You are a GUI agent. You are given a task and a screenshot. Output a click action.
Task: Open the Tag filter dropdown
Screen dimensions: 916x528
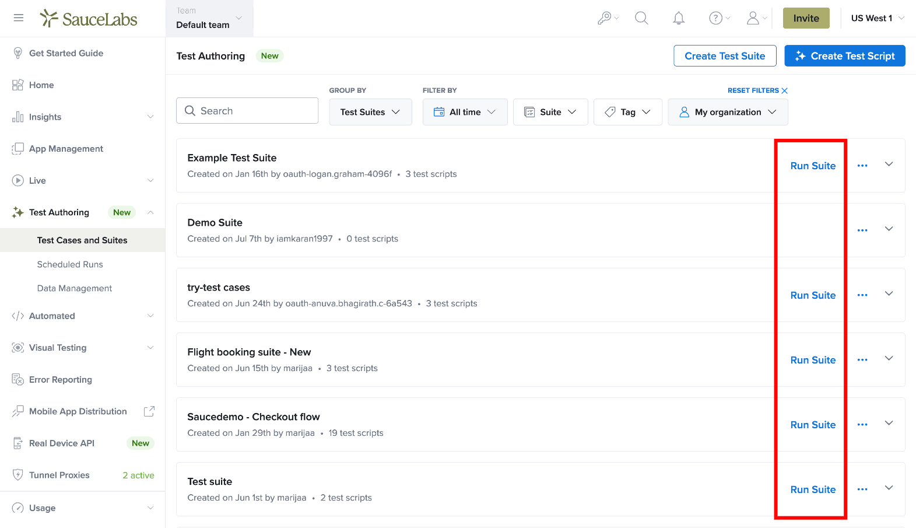pos(627,112)
